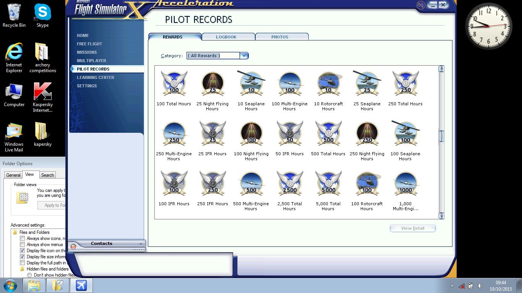Open Internet Explorer desktop shortcut
Viewport: 522px width, 293px height.
coord(14,58)
